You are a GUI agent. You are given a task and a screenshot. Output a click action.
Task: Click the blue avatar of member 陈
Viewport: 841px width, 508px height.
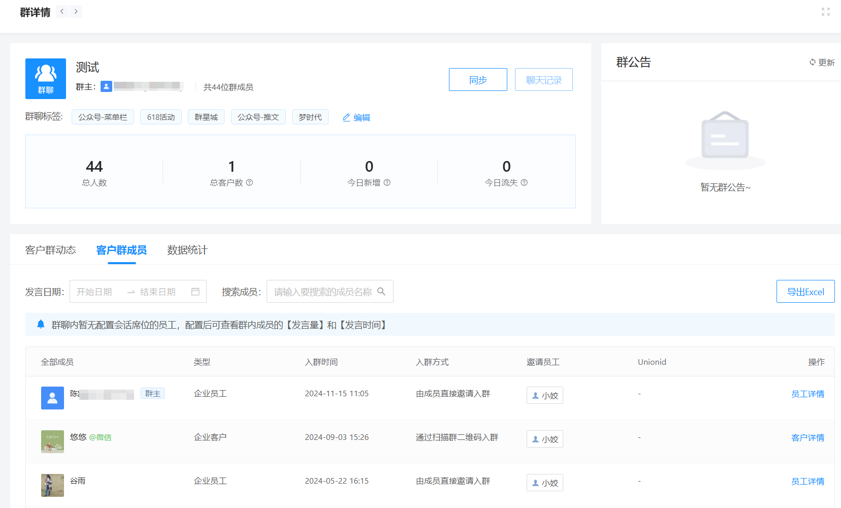coord(52,398)
